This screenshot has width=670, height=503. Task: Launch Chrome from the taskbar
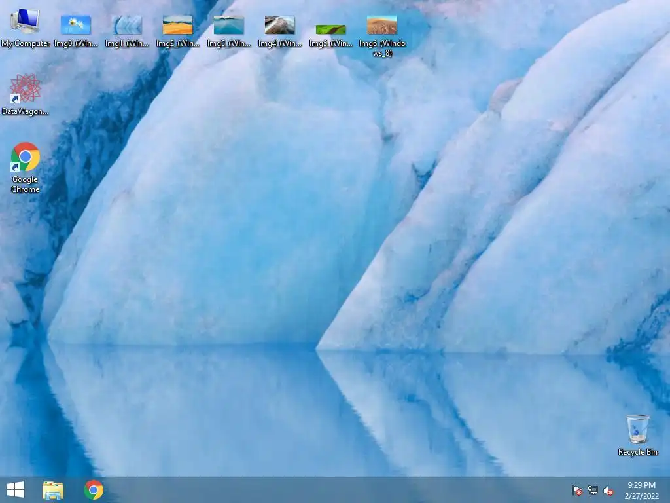tap(94, 490)
